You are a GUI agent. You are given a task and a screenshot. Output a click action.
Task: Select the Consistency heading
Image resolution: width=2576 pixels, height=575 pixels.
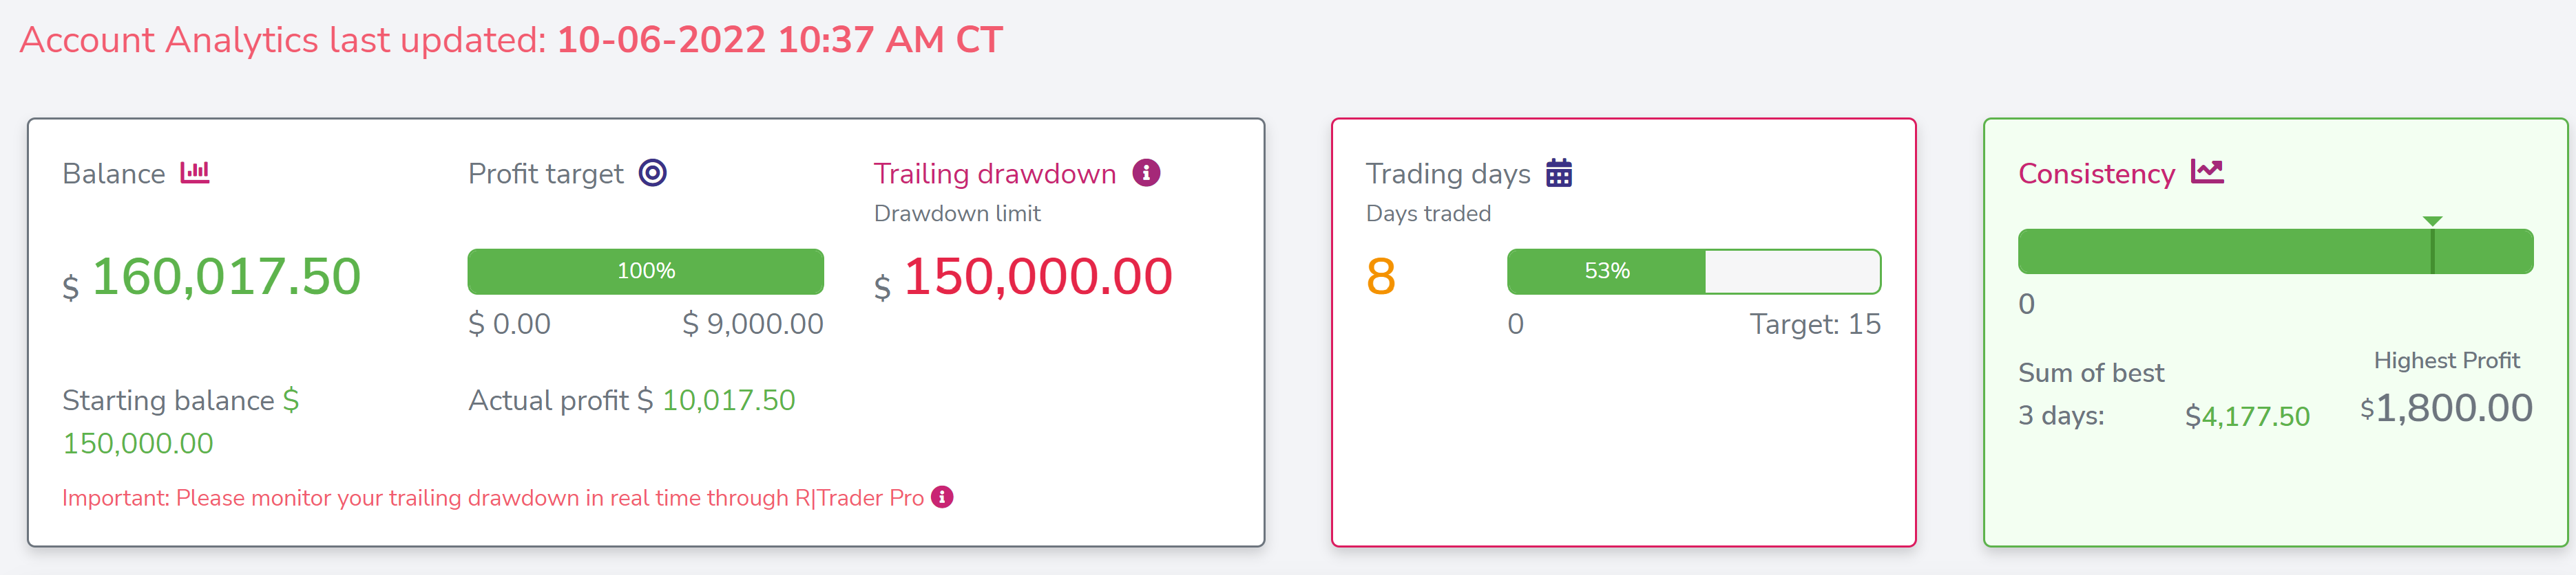pos(2096,174)
